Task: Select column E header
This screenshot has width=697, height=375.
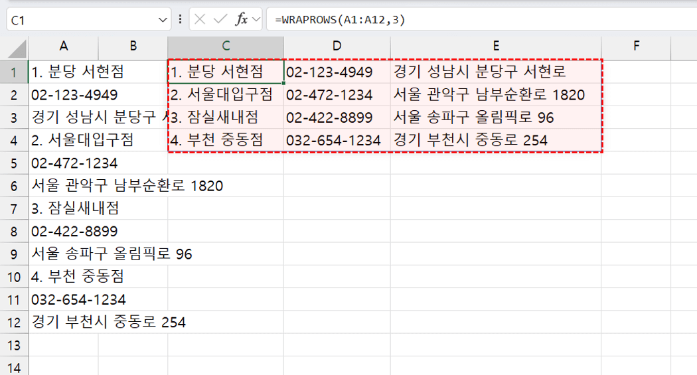Action: point(496,46)
